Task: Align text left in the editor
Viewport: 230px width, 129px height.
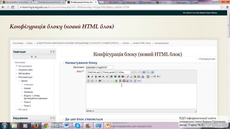Action: pyautogui.click(x=111, y=76)
